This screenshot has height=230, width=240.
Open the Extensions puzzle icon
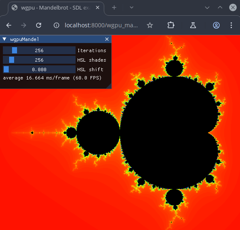pos(171,25)
